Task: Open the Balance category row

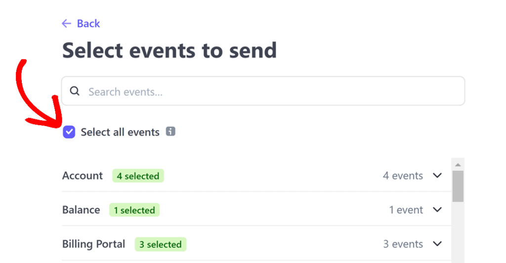Action: (x=256, y=210)
